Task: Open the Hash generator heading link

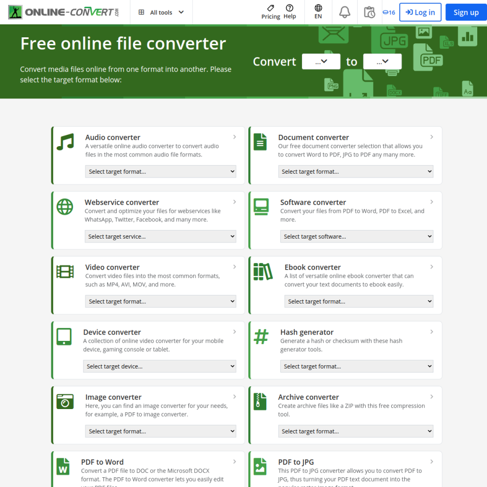Action: 307,332
